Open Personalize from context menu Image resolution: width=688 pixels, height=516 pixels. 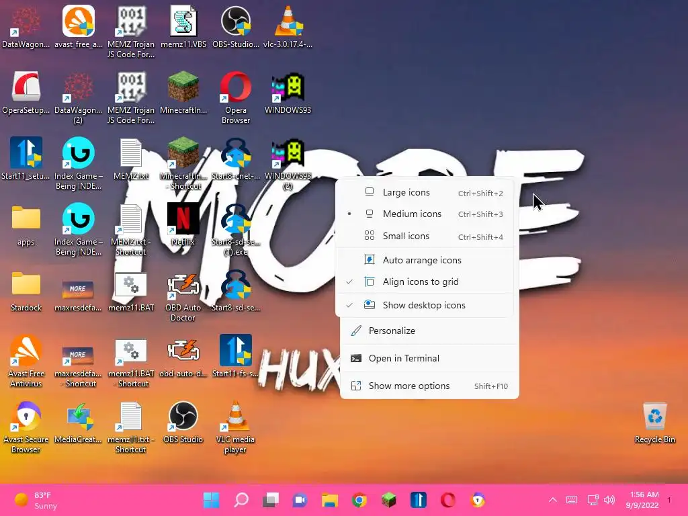point(429,331)
